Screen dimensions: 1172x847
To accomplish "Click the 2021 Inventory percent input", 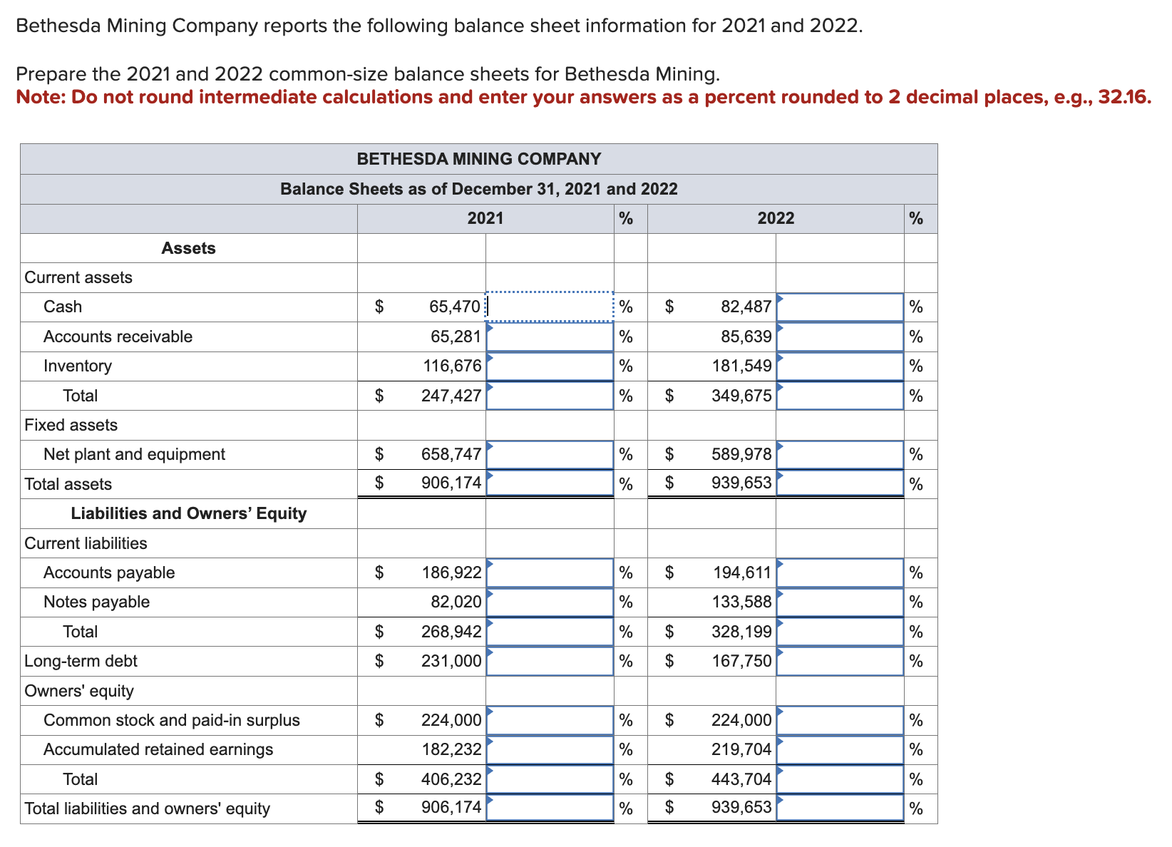I will 550,366.
